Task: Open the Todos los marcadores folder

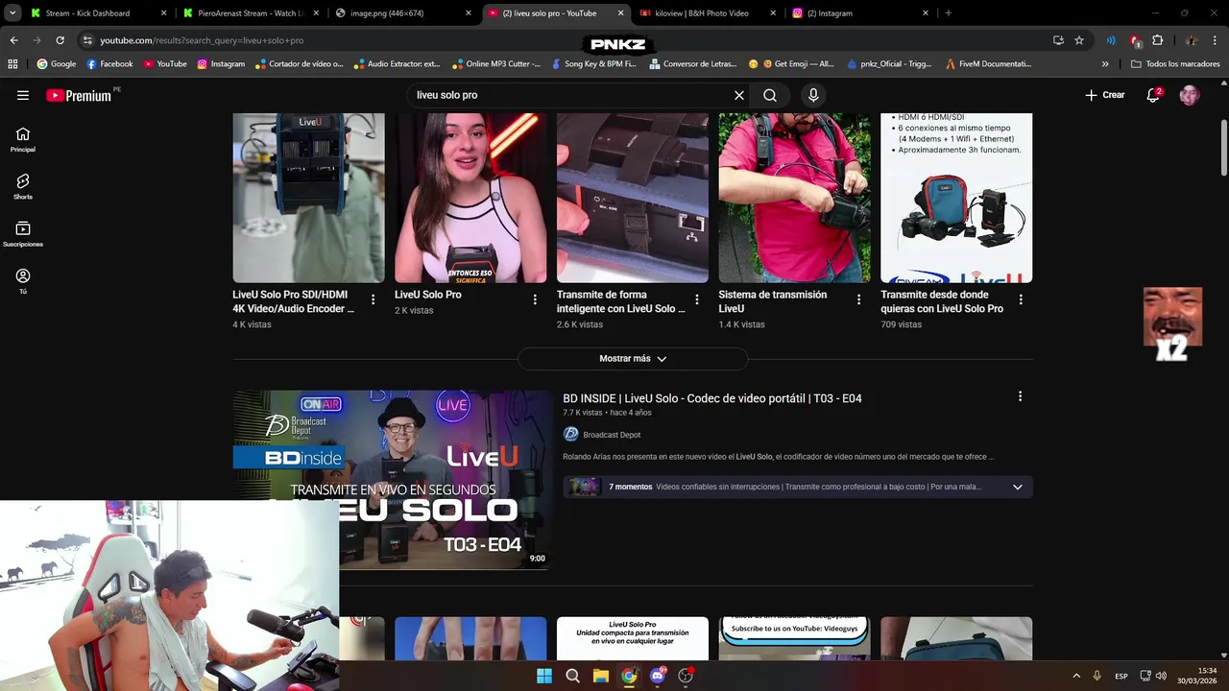Action: click(x=1175, y=64)
